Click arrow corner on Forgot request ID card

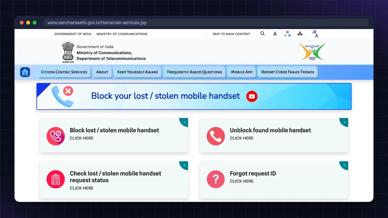[344, 165]
